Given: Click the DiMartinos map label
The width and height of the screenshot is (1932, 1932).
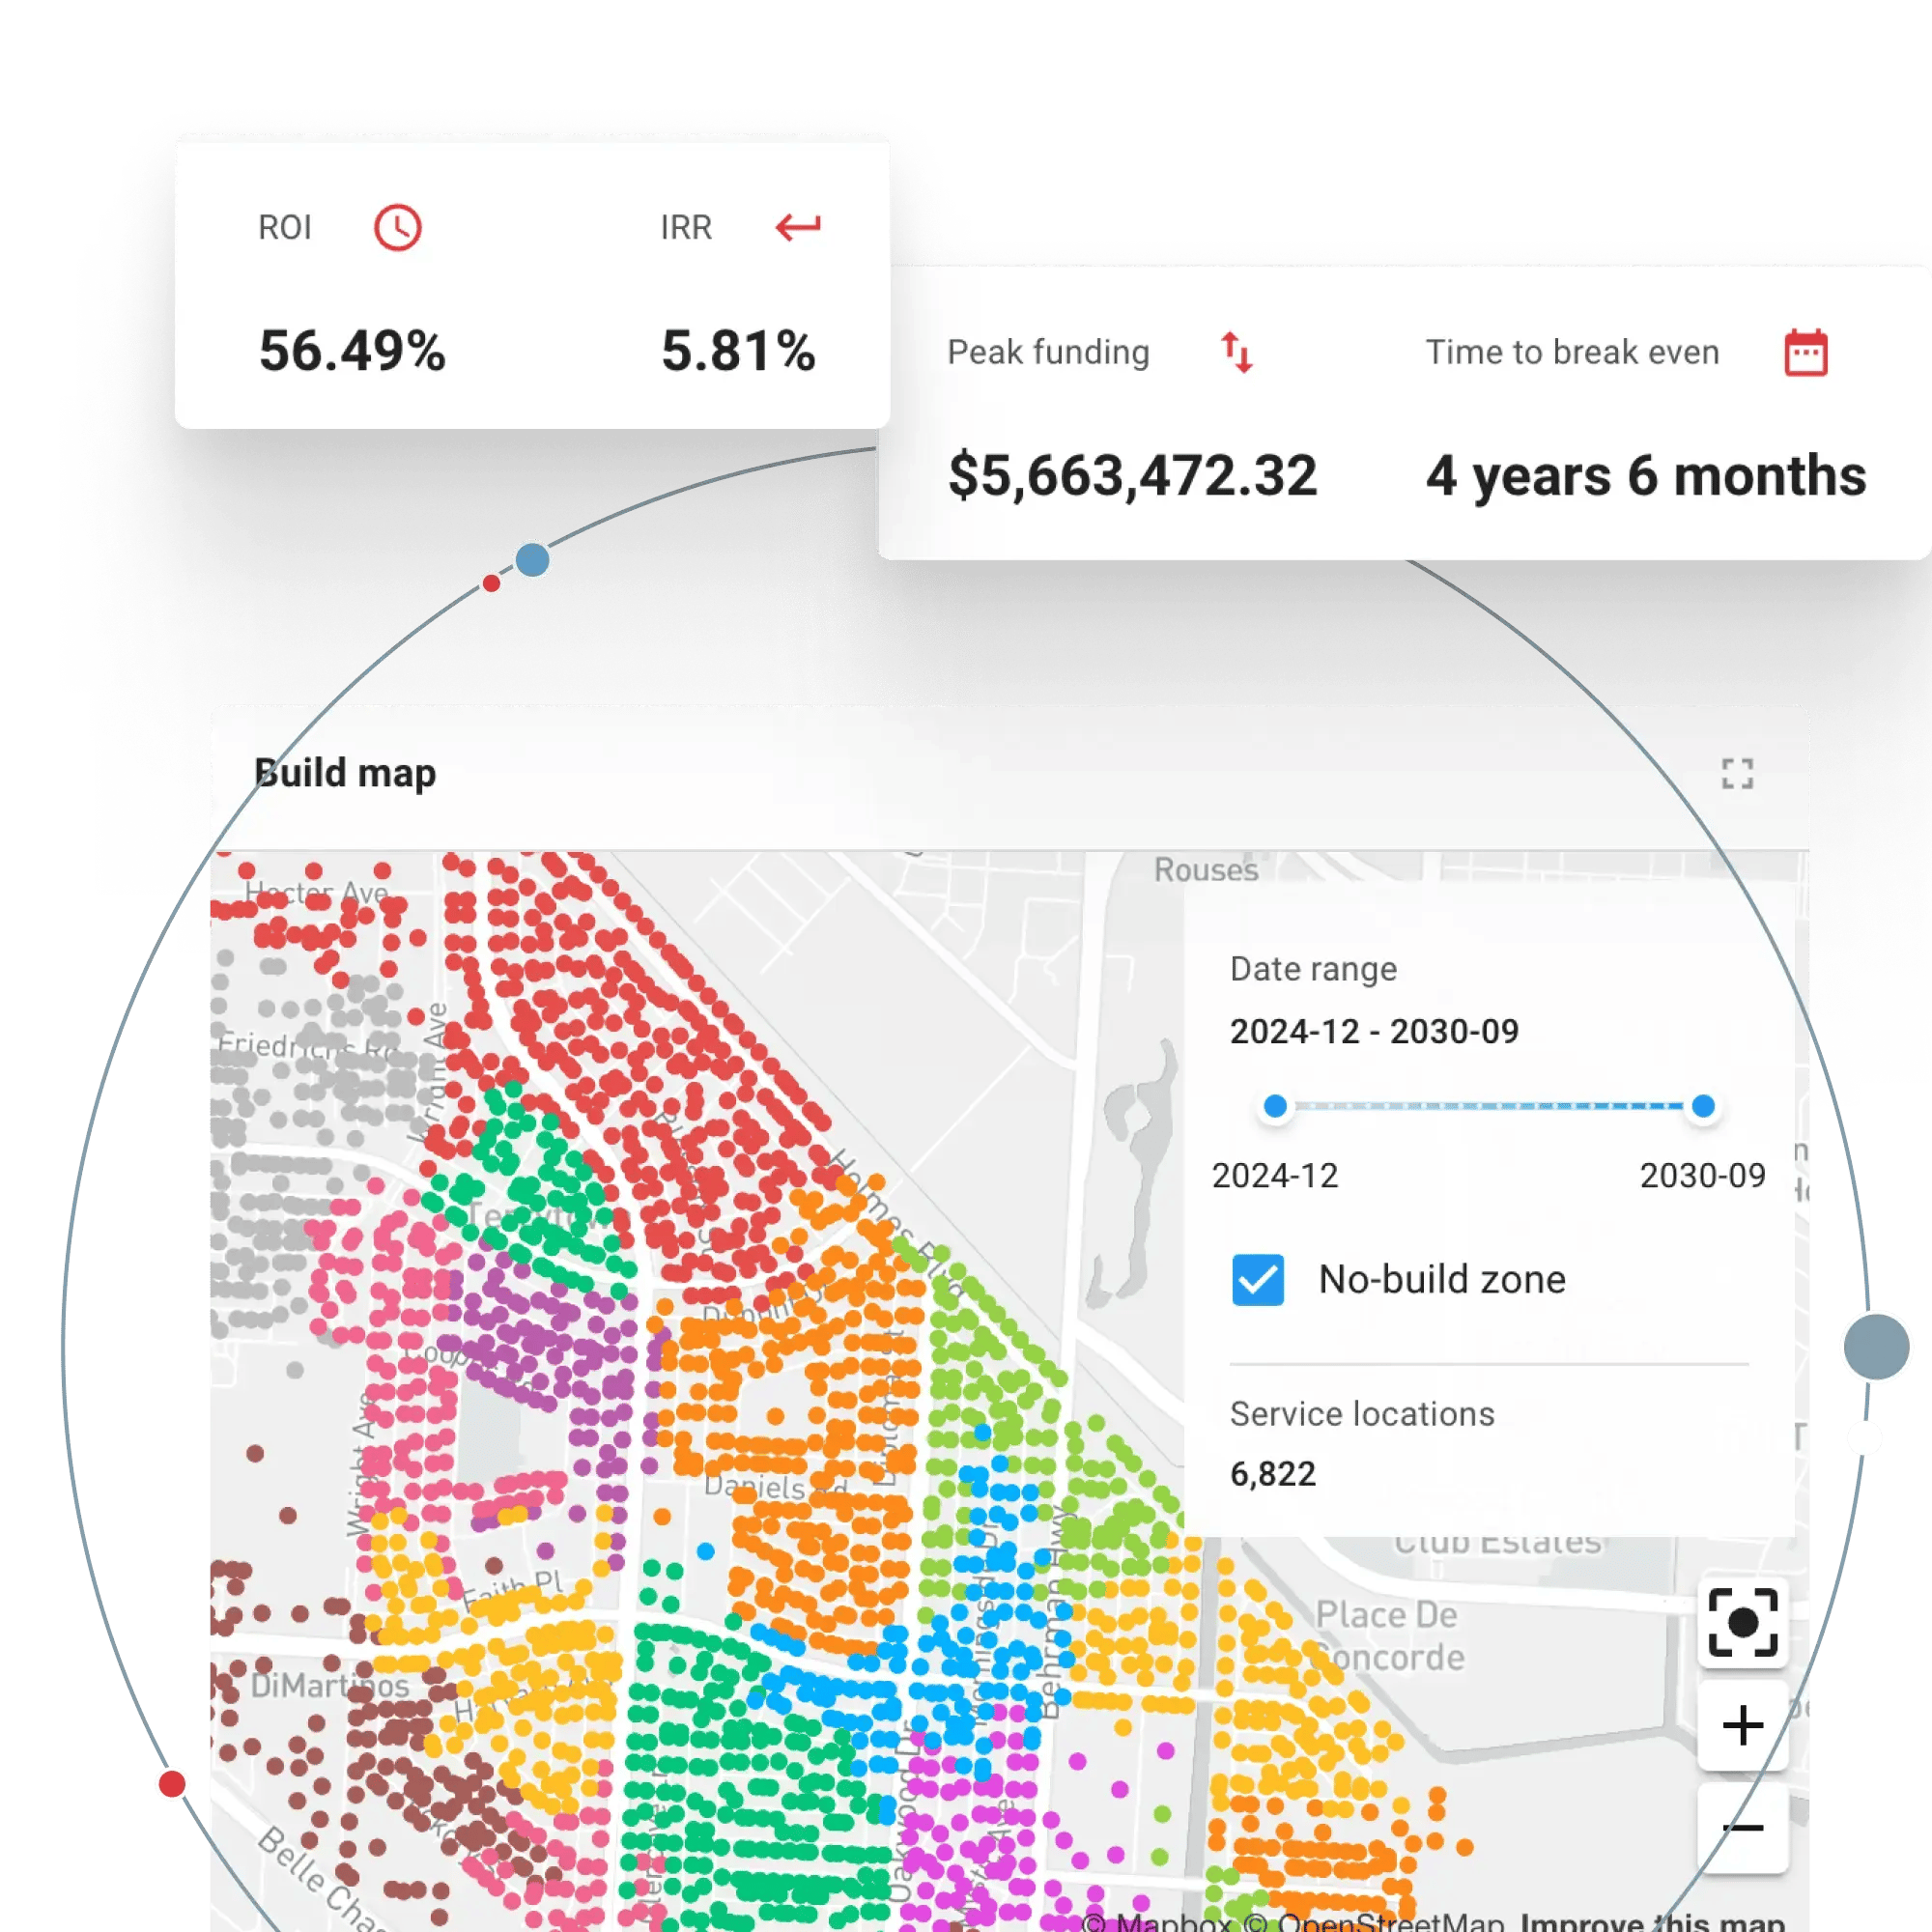Looking at the screenshot, I should click(x=329, y=1686).
